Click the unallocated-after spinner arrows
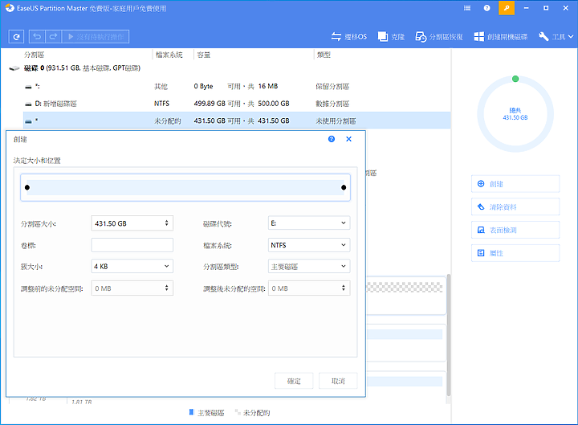The image size is (578, 425). [344, 288]
